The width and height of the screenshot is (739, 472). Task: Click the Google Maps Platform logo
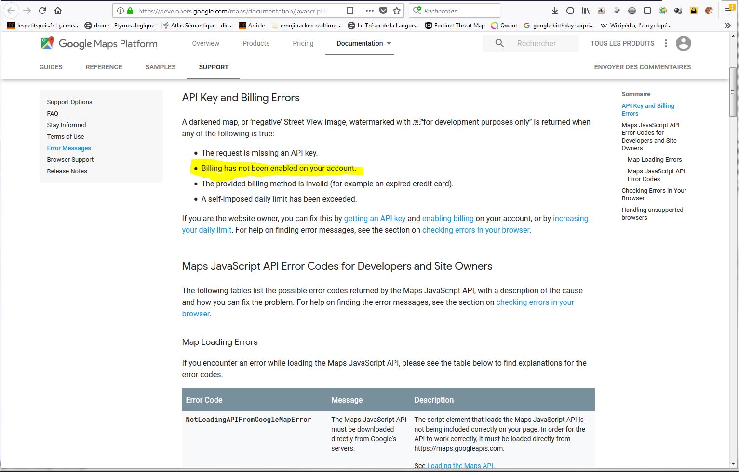[99, 43]
